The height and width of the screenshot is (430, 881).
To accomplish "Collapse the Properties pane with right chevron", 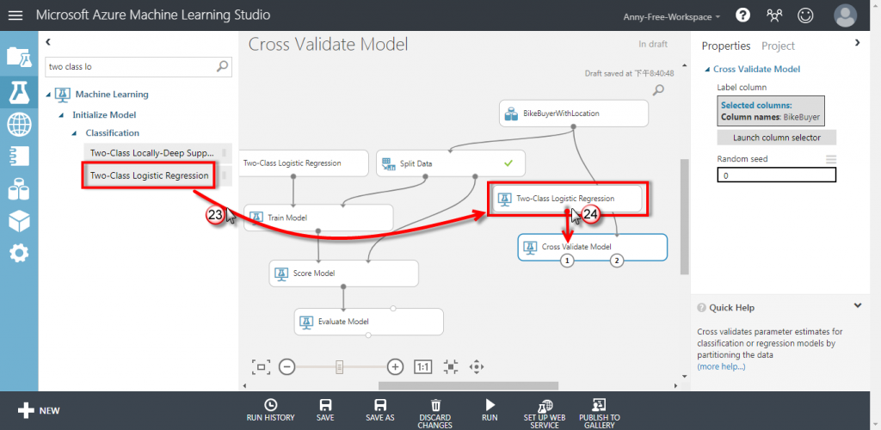I will 858,42.
